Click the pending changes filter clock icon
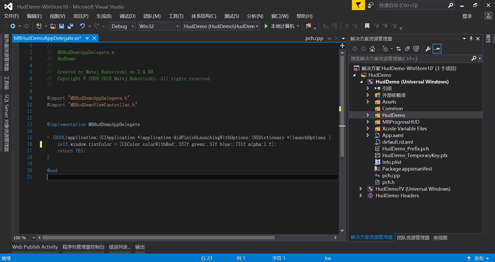Image resolution: width=495 pixels, height=262 pixels. pos(385,49)
